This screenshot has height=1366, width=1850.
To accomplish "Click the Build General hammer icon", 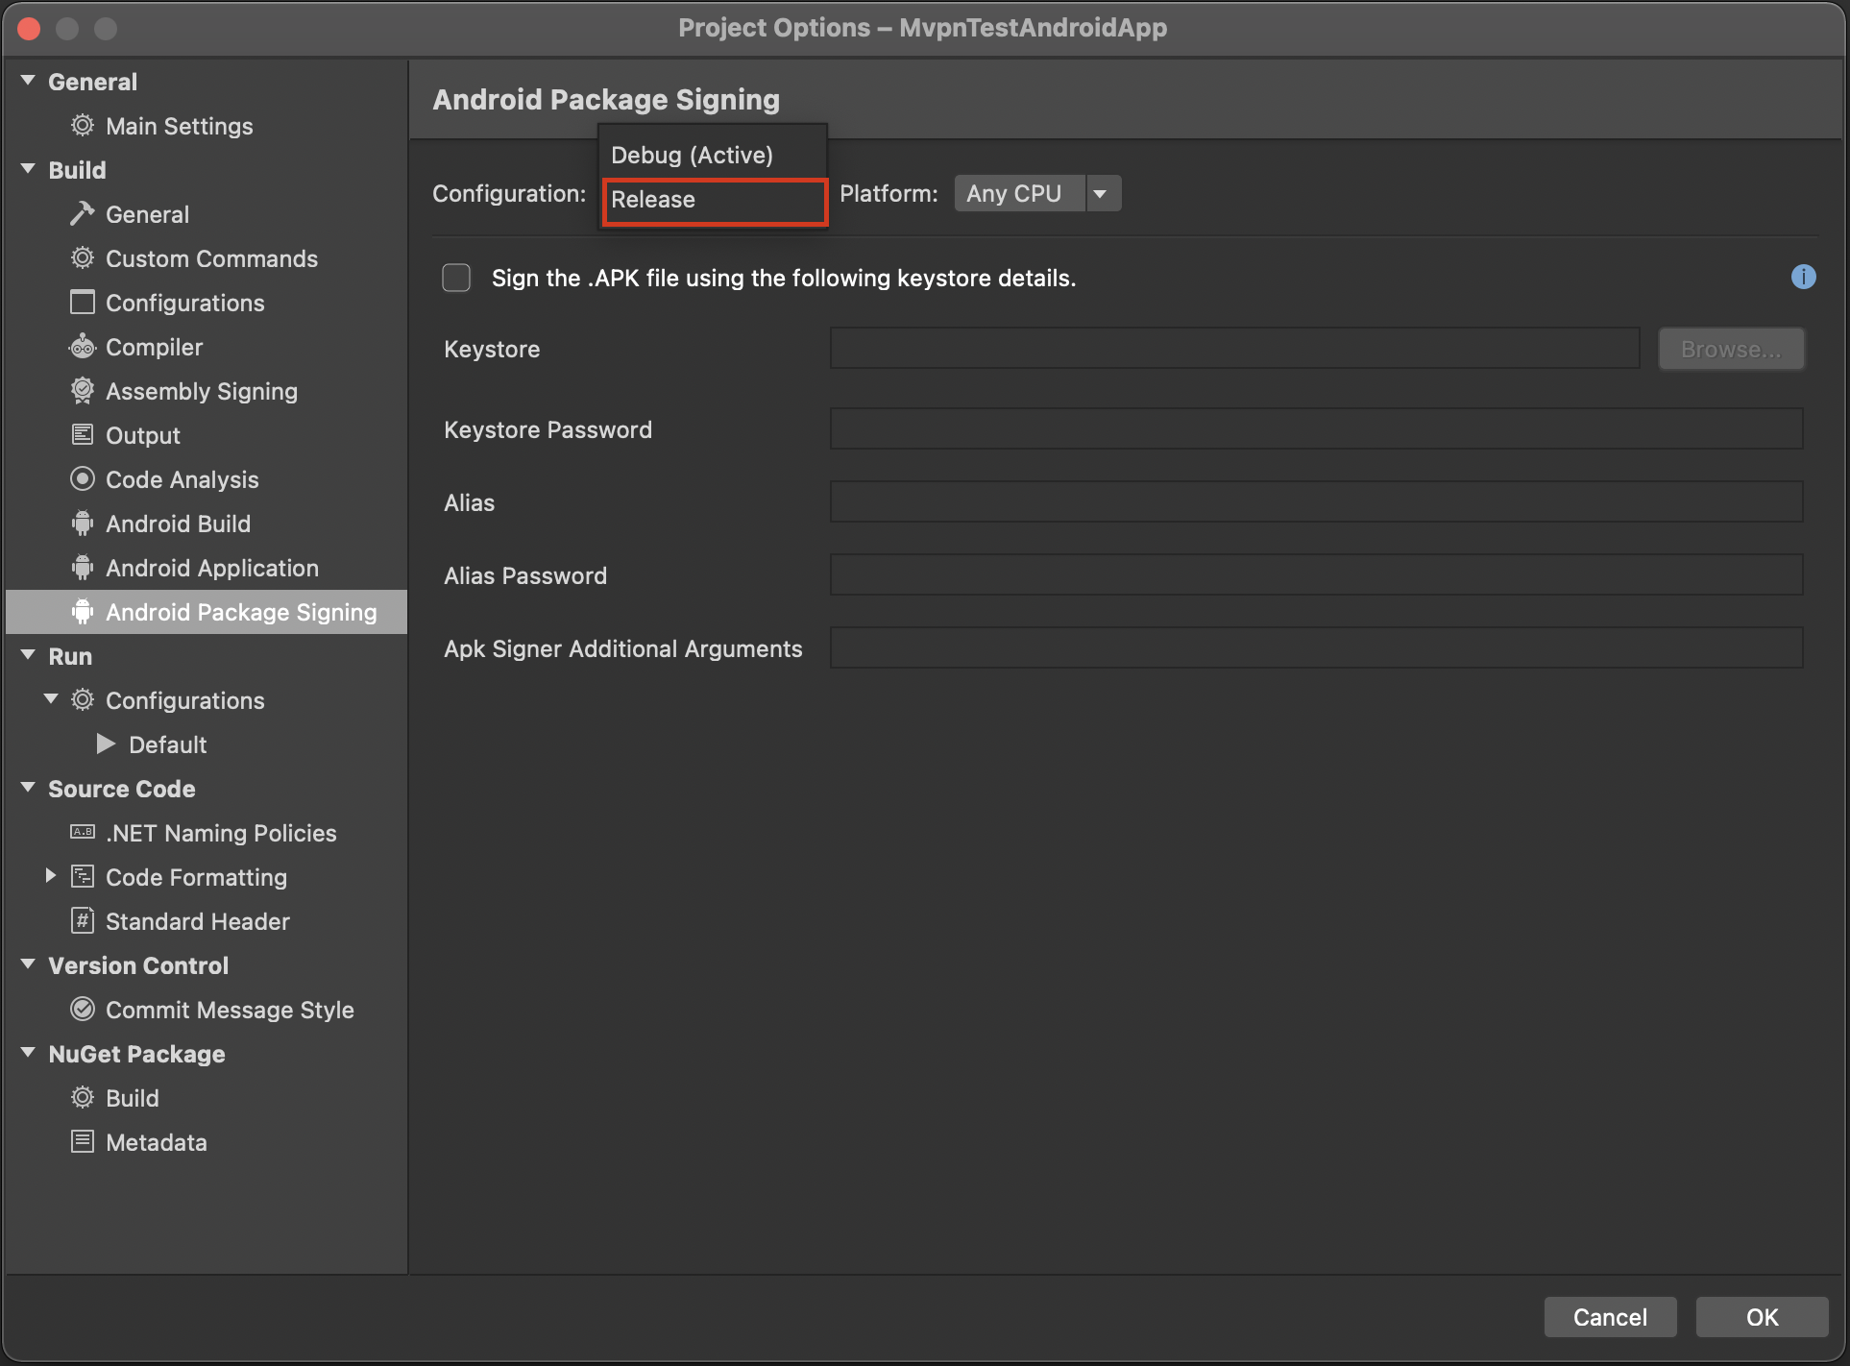I will [83, 214].
